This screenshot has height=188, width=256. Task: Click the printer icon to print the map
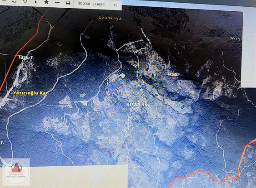click(68, 3)
